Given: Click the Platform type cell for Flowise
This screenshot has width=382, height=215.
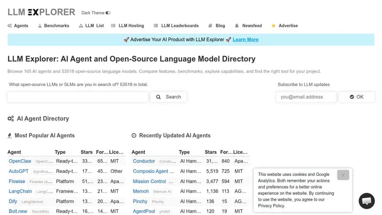Looking at the screenshot, I should click(x=65, y=182).
